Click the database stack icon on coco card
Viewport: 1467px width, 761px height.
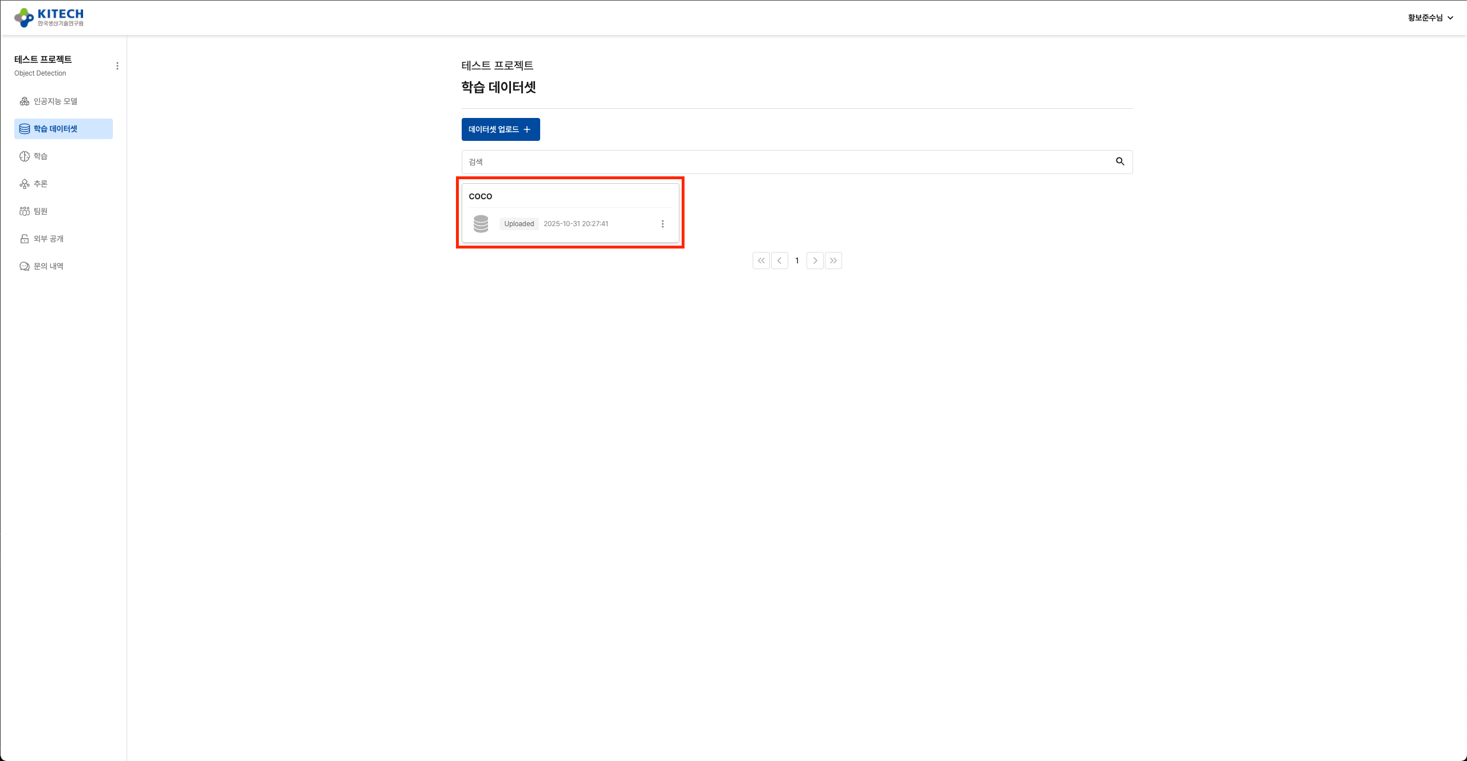tap(481, 224)
